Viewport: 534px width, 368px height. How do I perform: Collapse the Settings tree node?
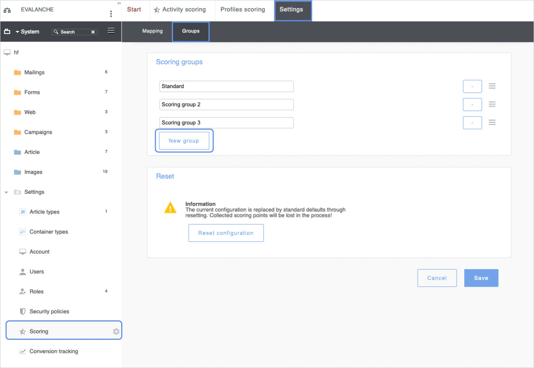(6, 192)
